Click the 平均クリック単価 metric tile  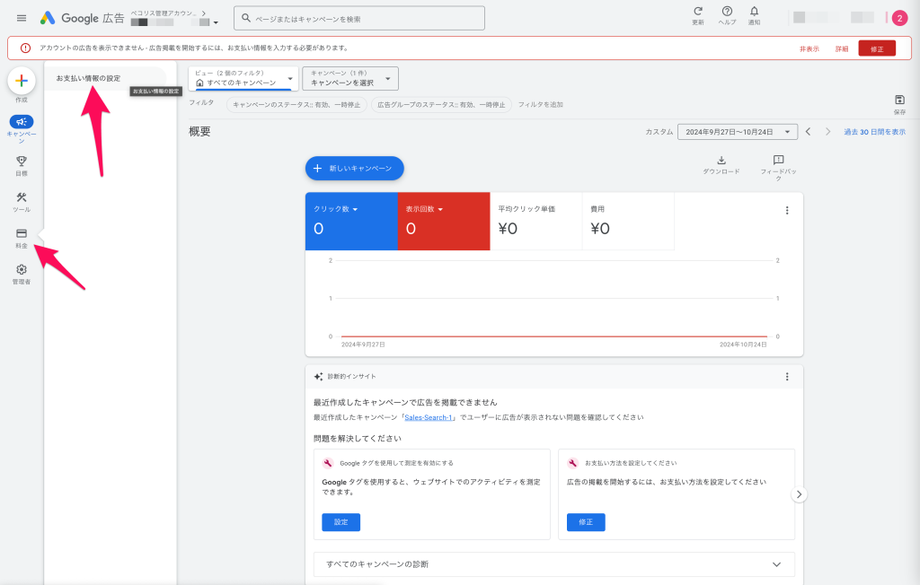[x=536, y=221]
